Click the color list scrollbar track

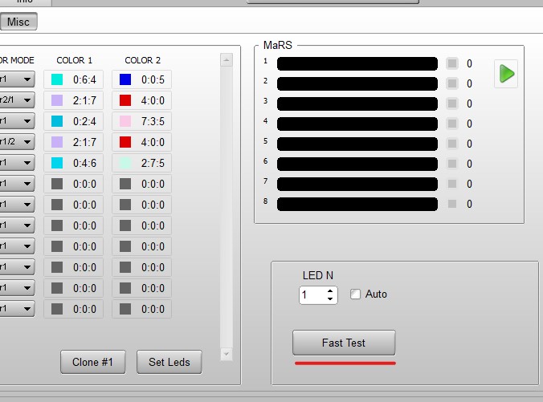pyautogui.click(x=227, y=207)
